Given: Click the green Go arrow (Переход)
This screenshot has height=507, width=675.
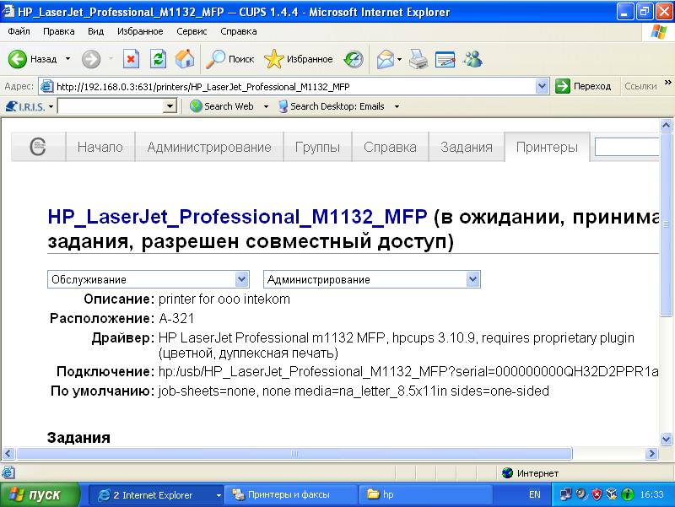Looking at the screenshot, I should [562, 86].
